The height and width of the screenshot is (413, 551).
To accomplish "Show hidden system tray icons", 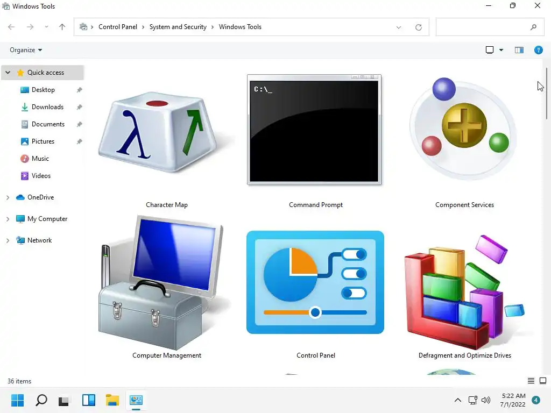I will (458, 400).
